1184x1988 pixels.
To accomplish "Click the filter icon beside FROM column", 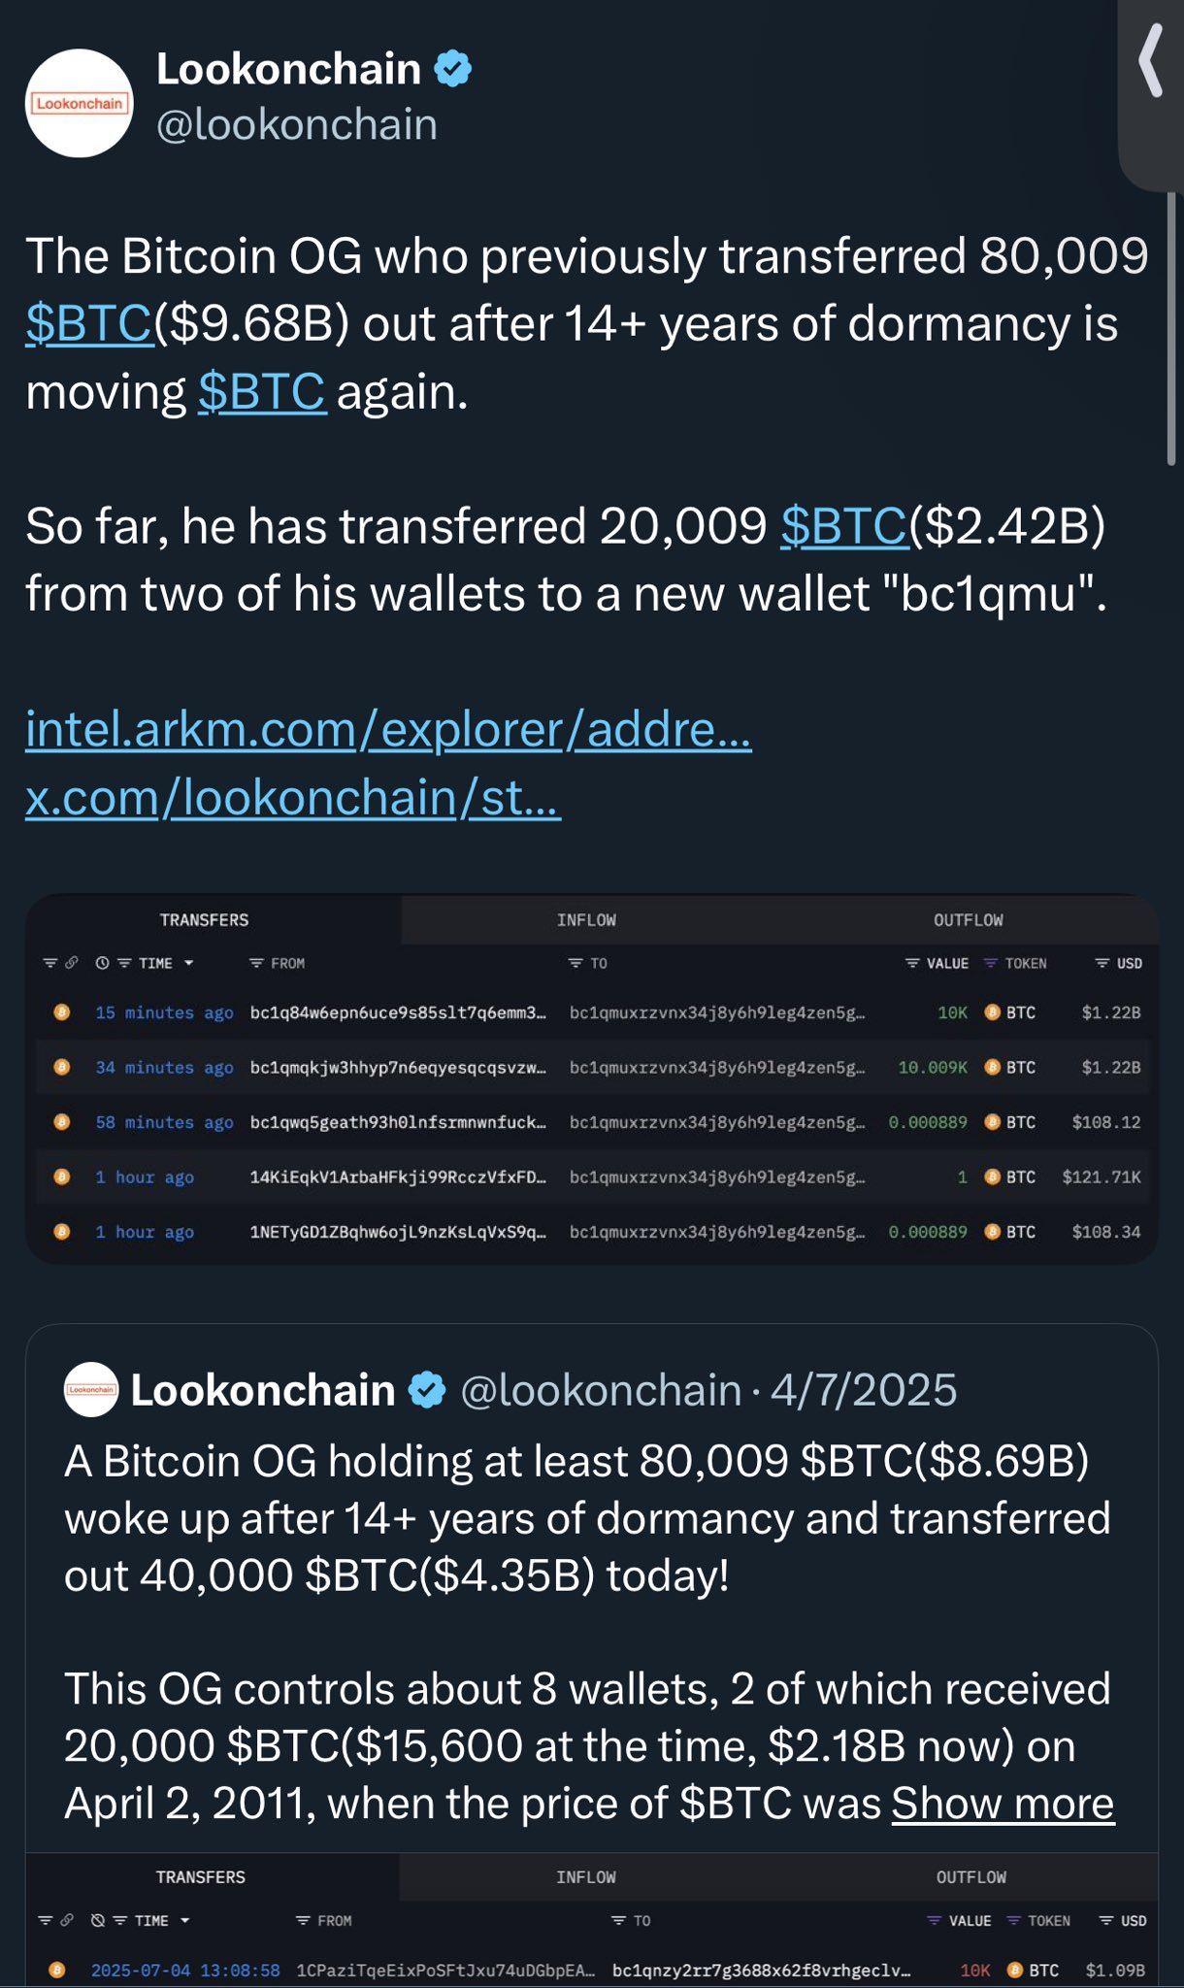I will 256,963.
